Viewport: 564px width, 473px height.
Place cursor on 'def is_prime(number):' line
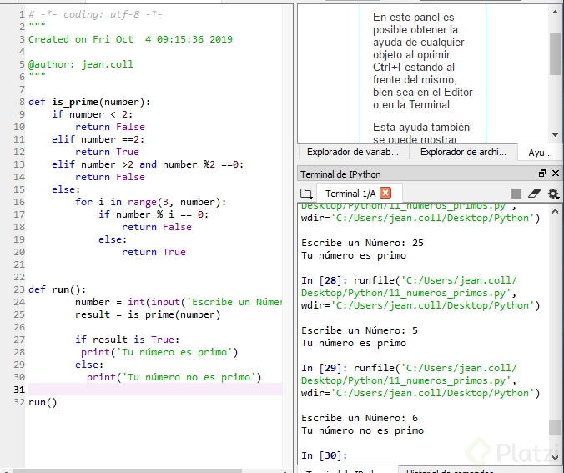click(89, 102)
